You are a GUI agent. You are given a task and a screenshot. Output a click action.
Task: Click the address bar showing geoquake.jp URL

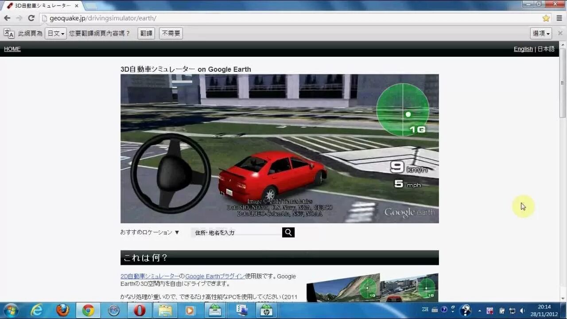click(x=295, y=18)
